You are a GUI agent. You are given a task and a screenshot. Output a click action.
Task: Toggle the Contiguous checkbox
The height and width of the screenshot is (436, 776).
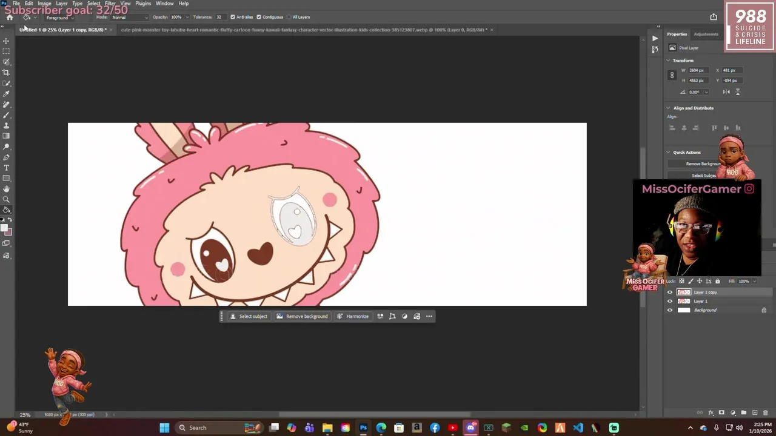pyautogui.click(x=259, y=17)
